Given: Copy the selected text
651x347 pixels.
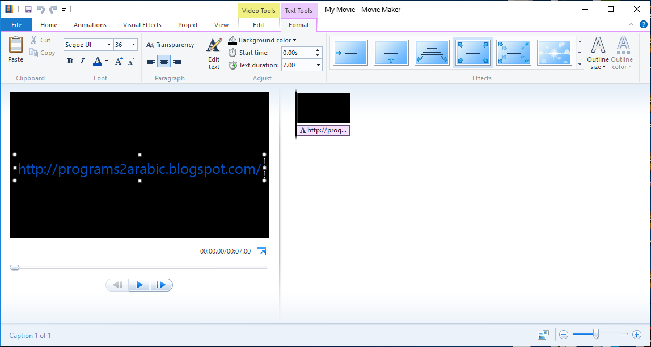Looking at the screenshot, I should [x=42, y=53].
